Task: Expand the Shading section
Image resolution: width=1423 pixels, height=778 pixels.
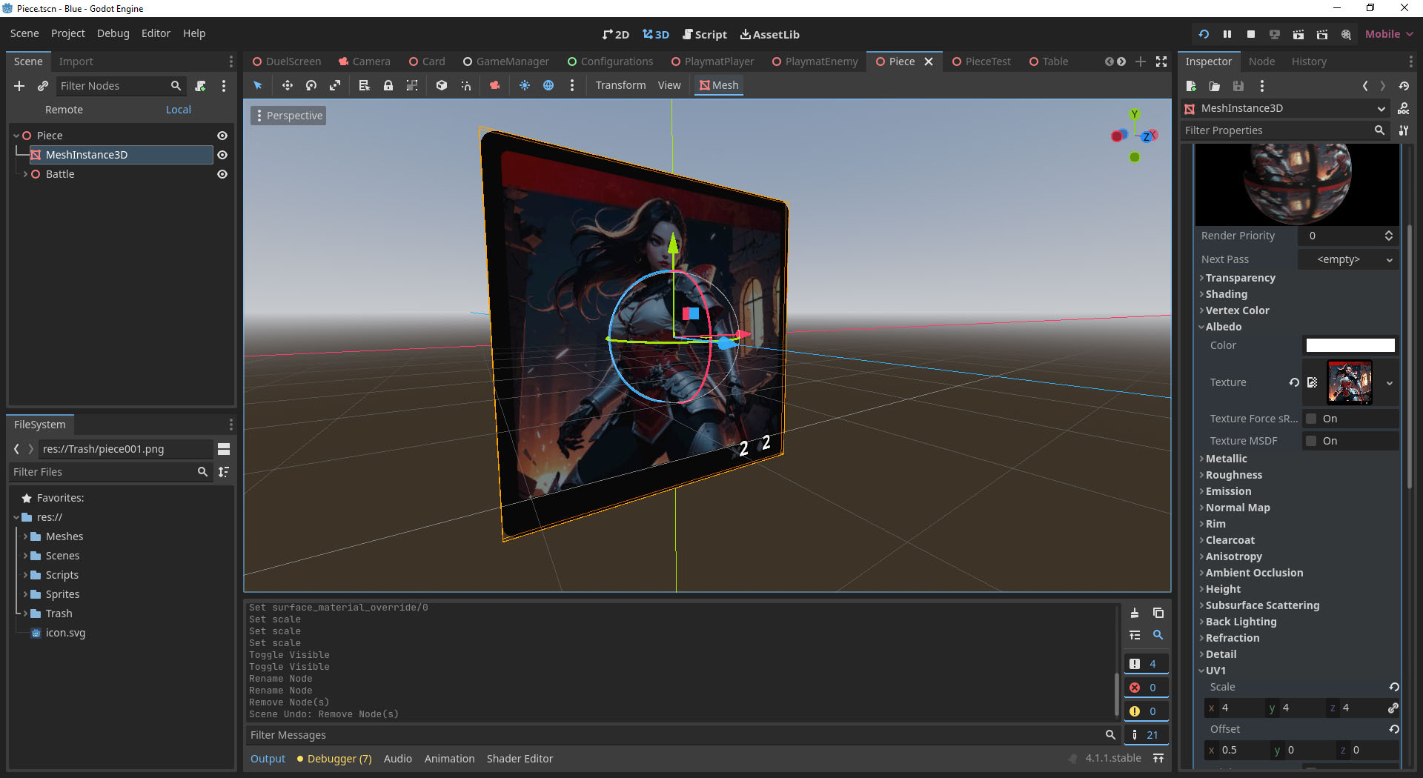Action: tap(1226, 294)
